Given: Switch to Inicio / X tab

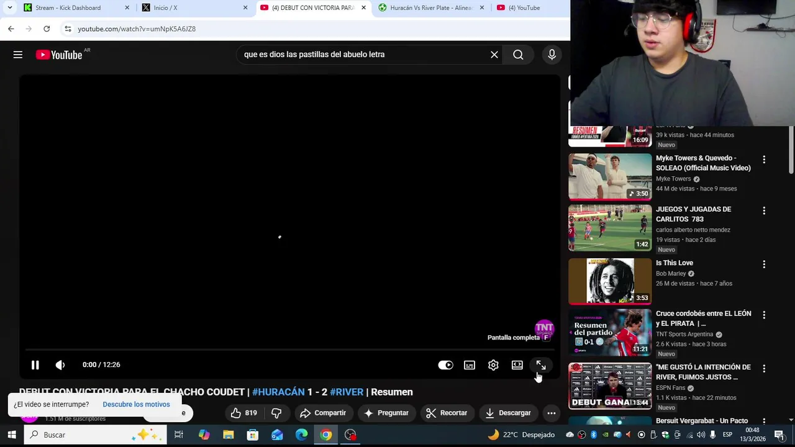Looking at the screenshot, I should click(194, 8).
